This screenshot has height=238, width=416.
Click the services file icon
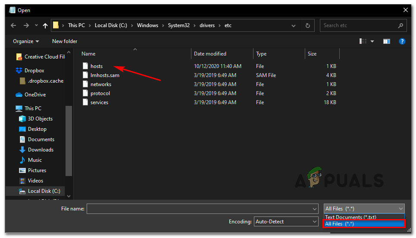pos(85,102)
